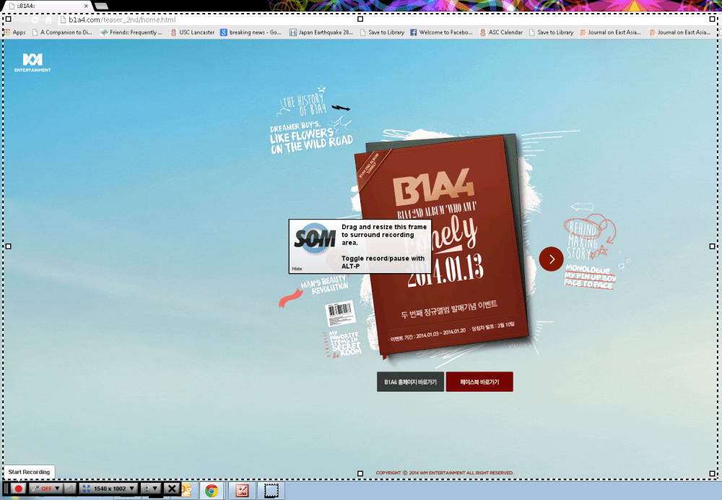Click the webcam icon on the recording toolbar
722x500 pixels.
click(147, 488)
